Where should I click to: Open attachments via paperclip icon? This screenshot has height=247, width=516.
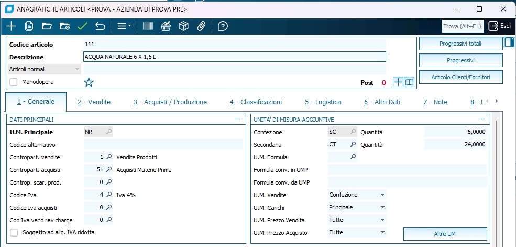coord(201,26)
